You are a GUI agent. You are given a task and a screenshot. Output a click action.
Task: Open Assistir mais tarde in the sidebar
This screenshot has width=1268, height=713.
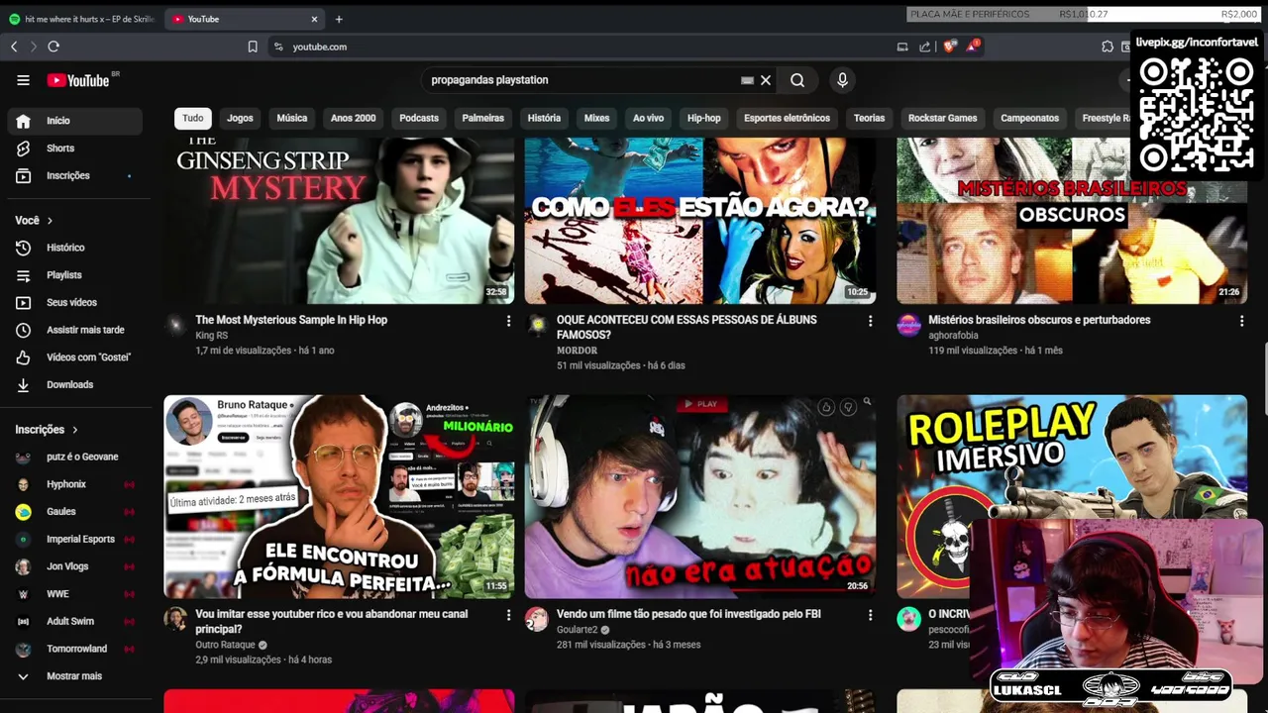point(74,330)
